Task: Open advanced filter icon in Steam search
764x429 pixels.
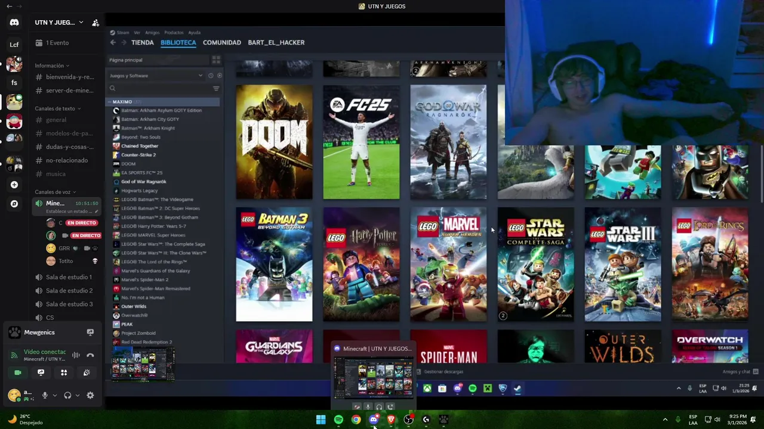Action: click(x=216, y=88)
